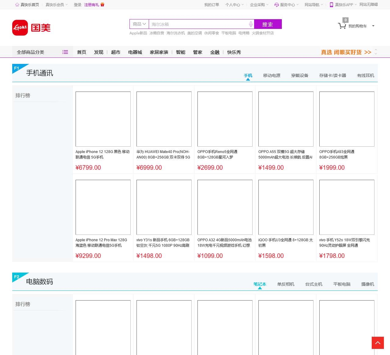Open 超市 in the navigation bar

tap(116, 52)
